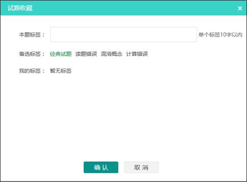Viewport: 247px width, 182px height.
Task: Click the gray 取消 cancel button
Action: tap(141, 167)
